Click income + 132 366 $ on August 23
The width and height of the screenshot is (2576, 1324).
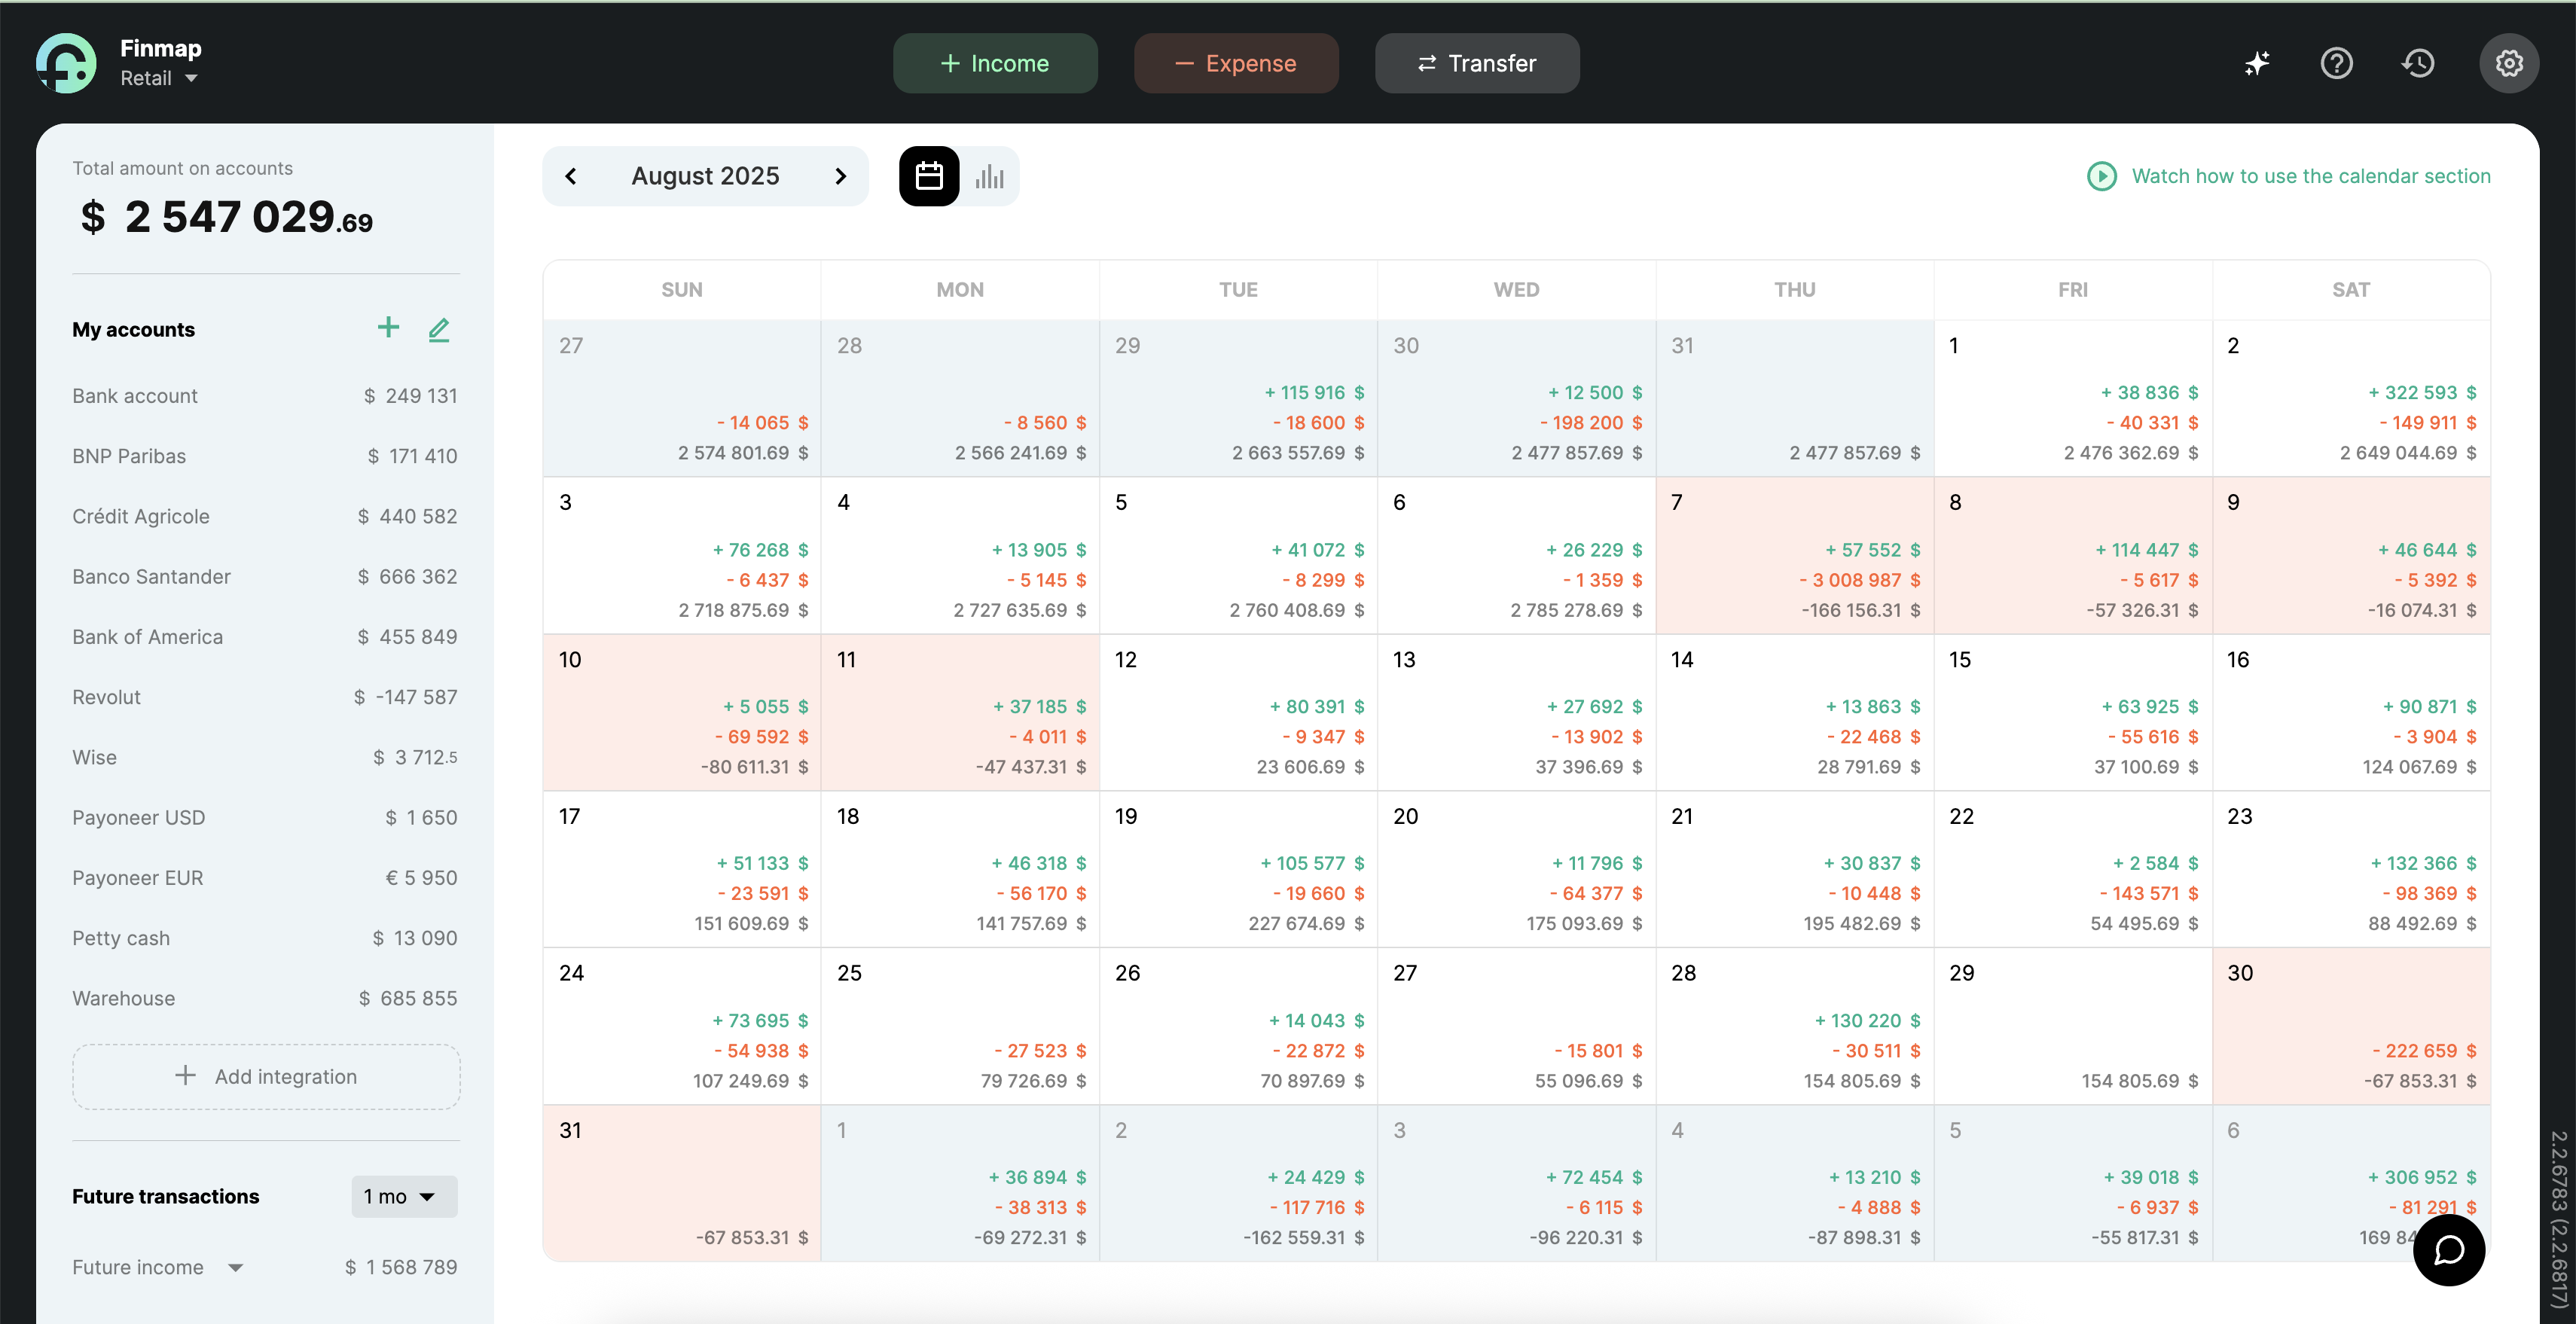pyautogui.click(x=2423, y=863)
